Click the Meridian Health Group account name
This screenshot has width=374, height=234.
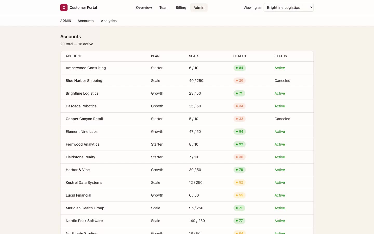pyautogui.click(x=85, y=208)
